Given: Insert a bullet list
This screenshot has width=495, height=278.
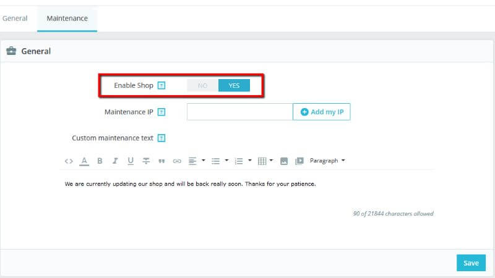Looking at the screenshot, I should point(215,161).
